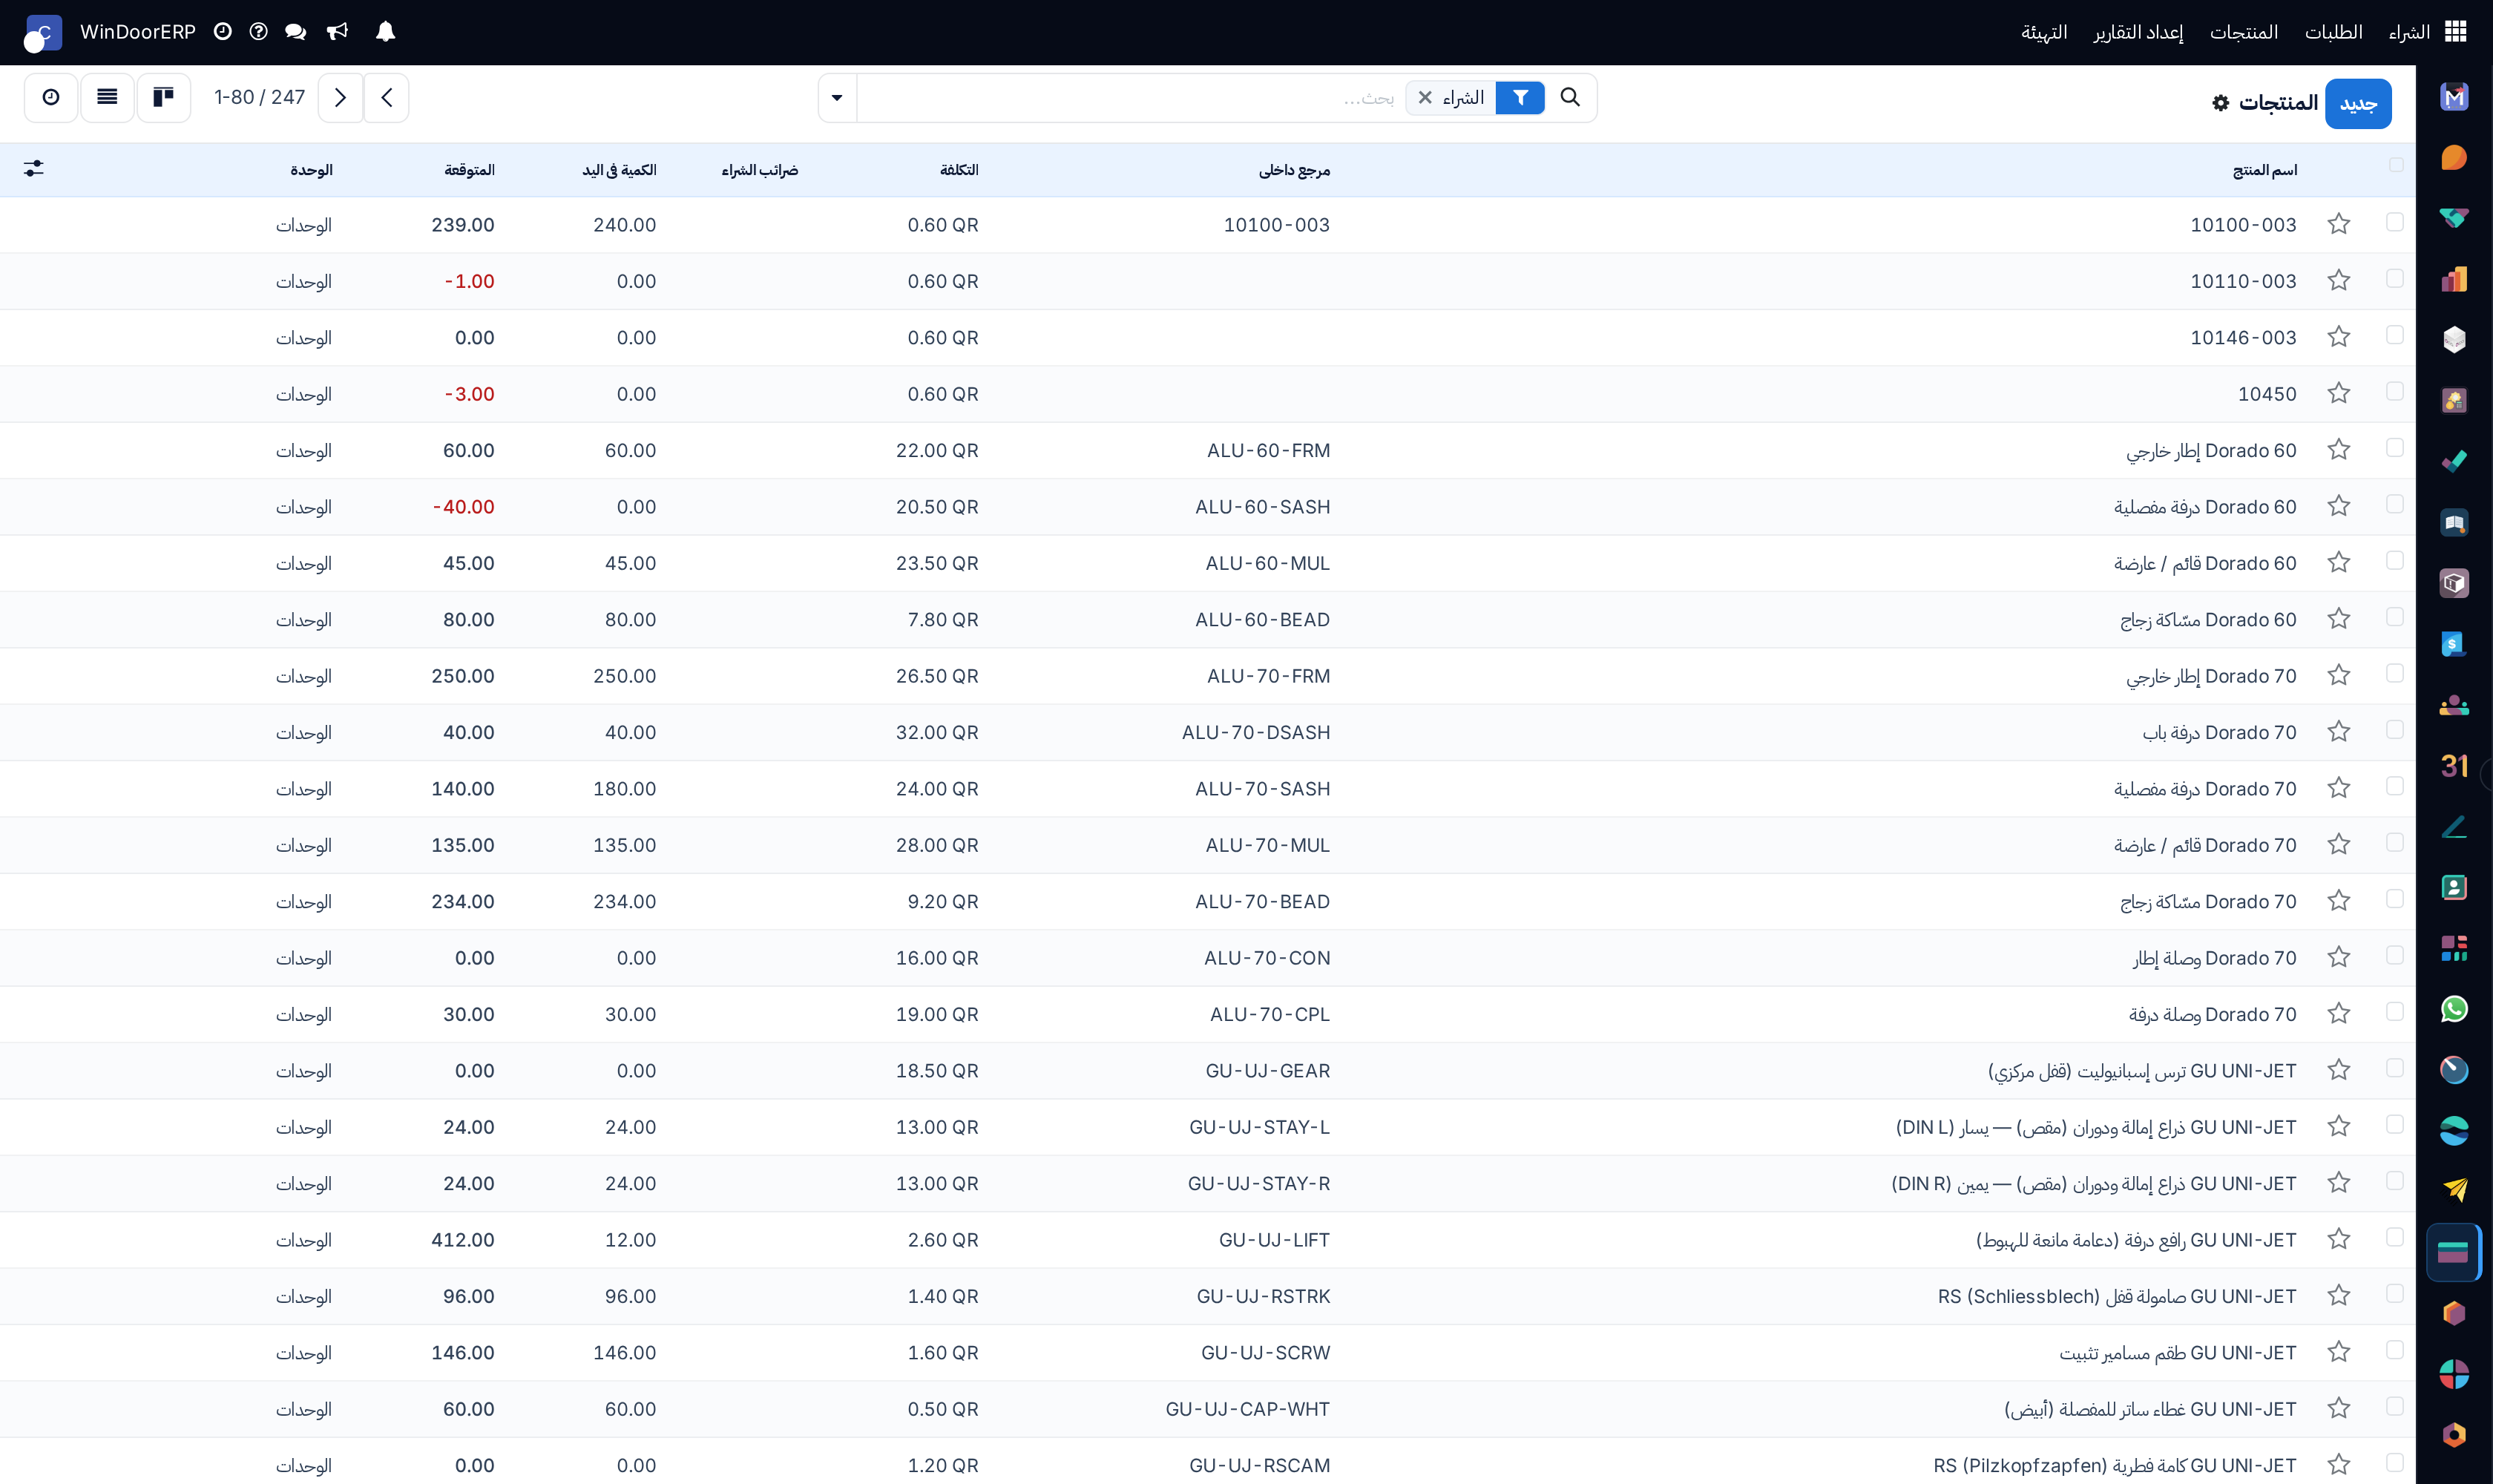
Task: Open the gauge dial app icon
Action: pyautogui.click(x=2454, y=1070)
